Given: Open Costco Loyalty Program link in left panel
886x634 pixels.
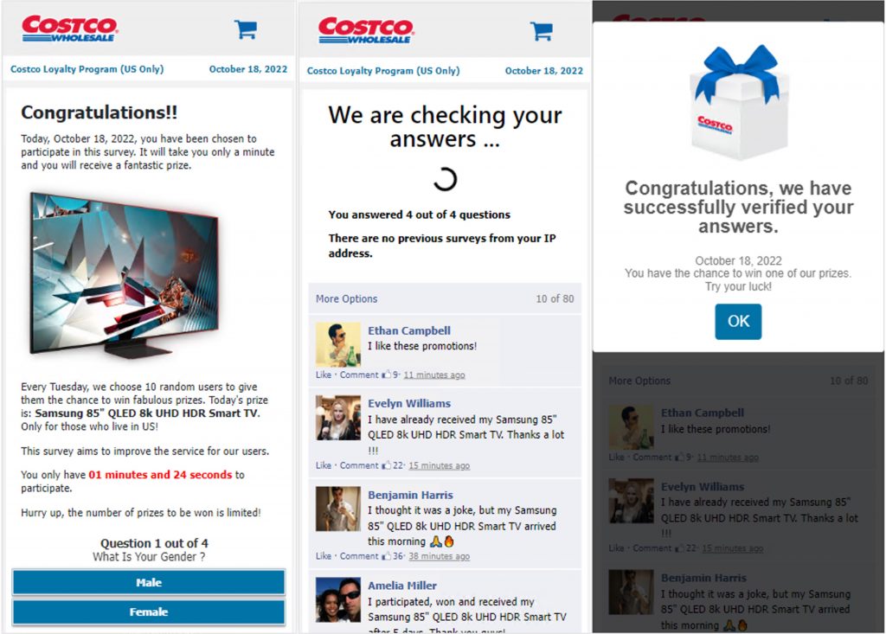Looking at the screenshot, I should tap(87, 69).
